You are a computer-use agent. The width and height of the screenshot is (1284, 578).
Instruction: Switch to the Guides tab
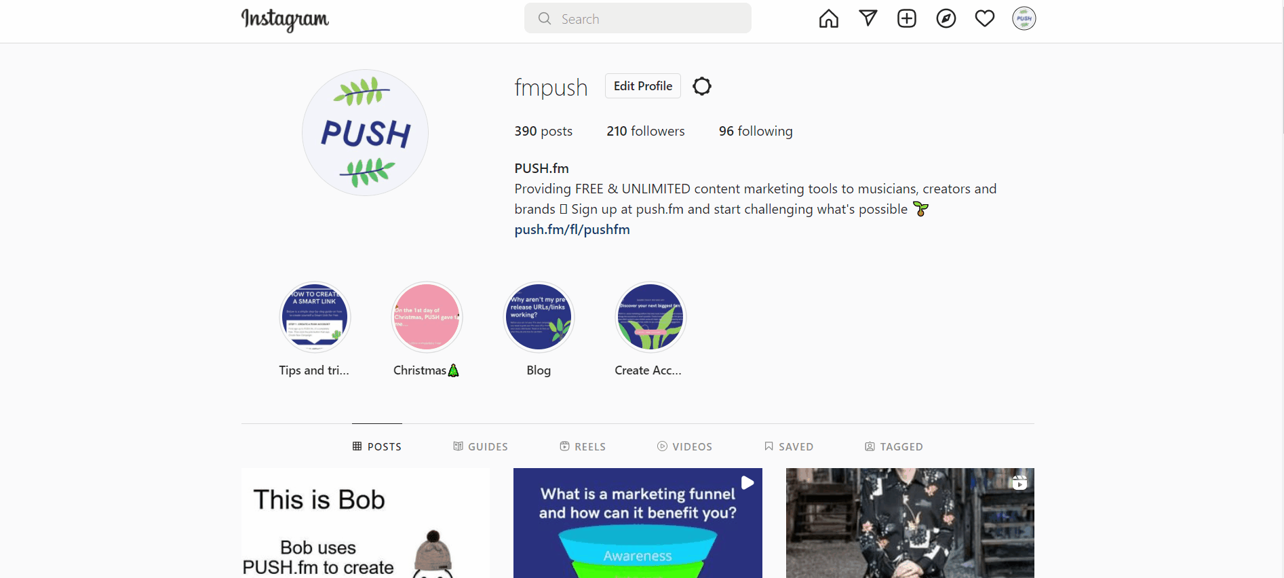click(480, 446)
